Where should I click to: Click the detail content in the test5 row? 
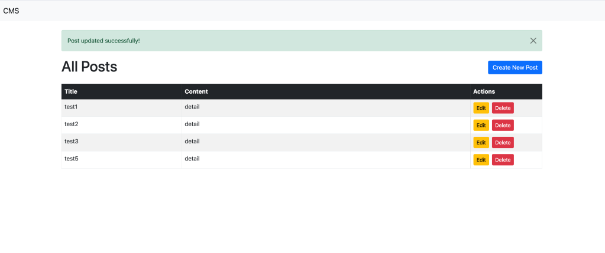(x=192, y=159)
